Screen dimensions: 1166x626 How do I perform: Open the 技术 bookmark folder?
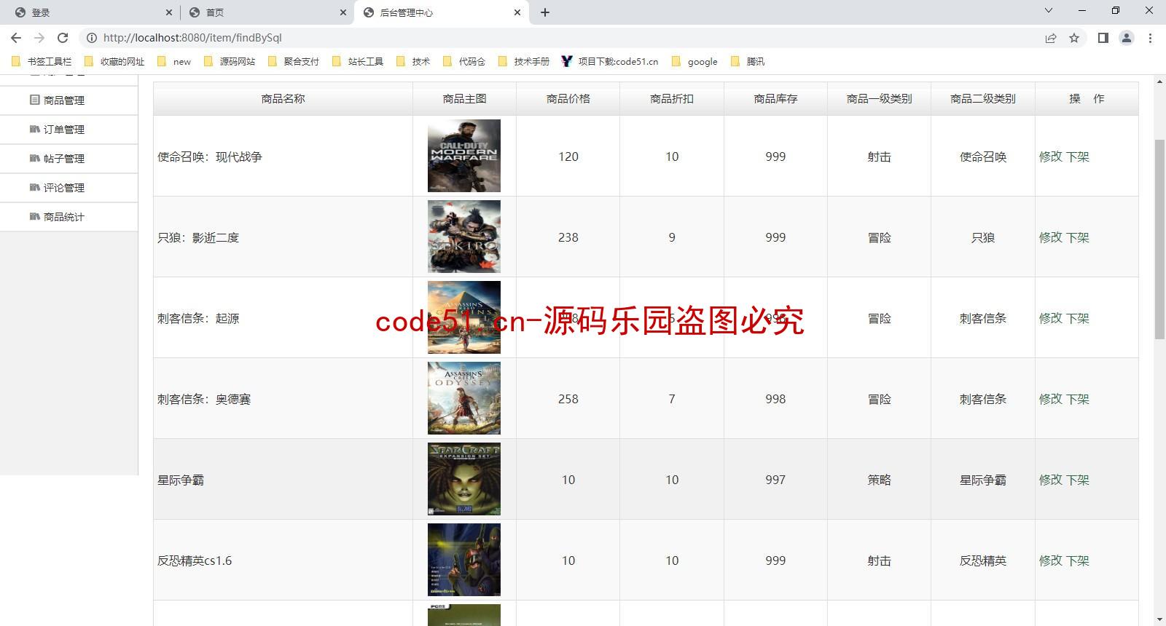point(413,62)
